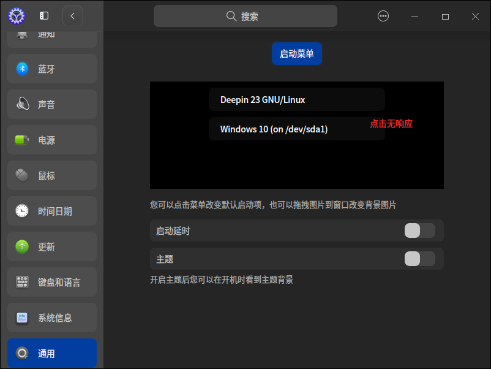Toggle the 启动延时 switch
Image resolution: width=491 pixels, height=369 pixels.
[419, 230]
